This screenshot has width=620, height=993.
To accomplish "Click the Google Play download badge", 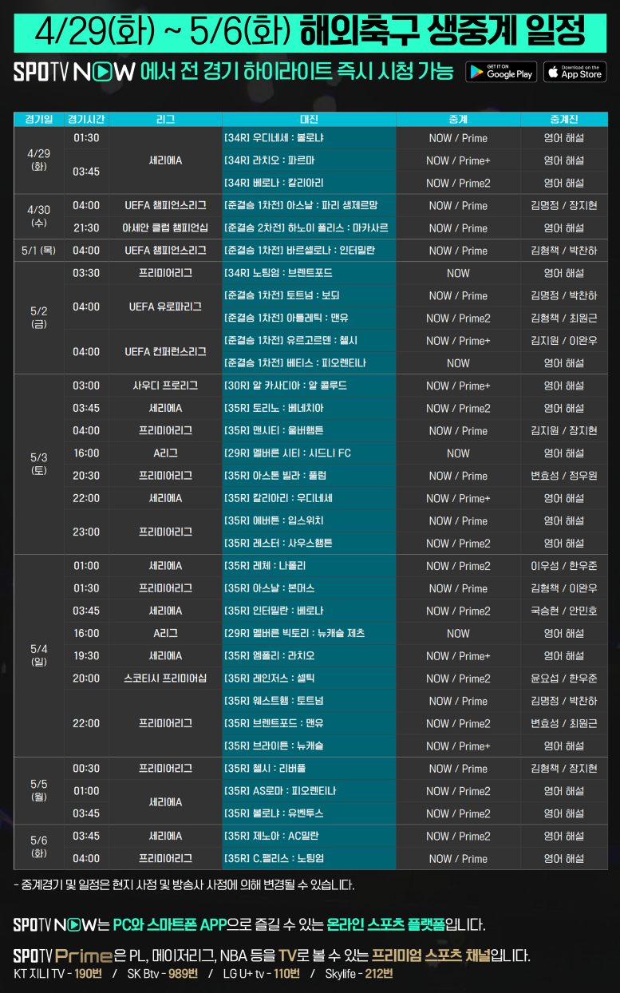I will click(500, 72).
